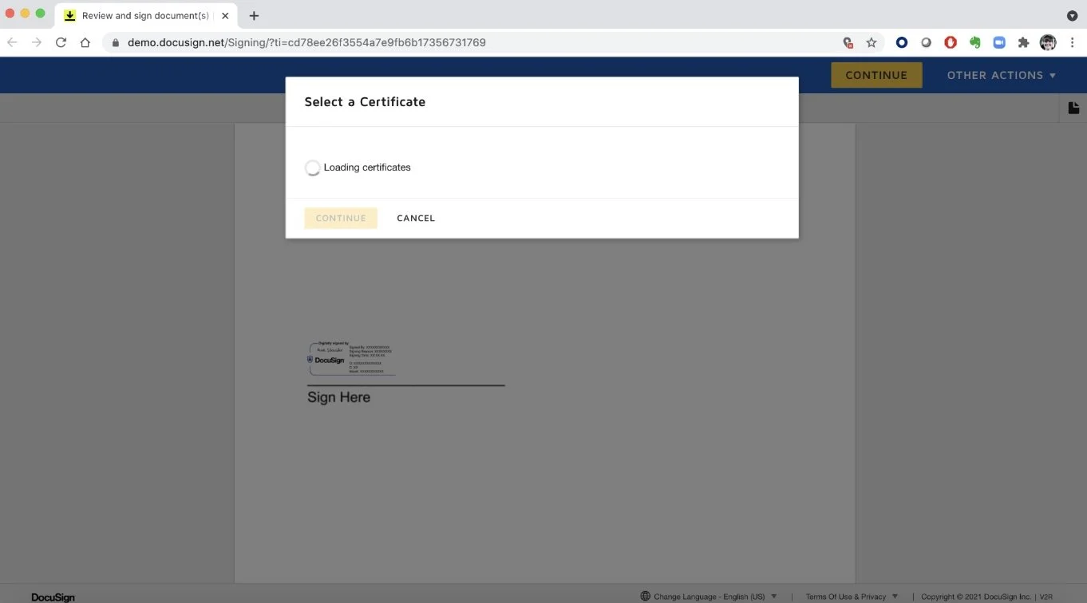Open the tab search down-arrow icon
The height and width of the screenshot is (603, 1087).
tap(1073, 15)
